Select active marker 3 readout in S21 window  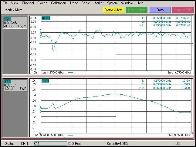click(x=165, y=25)
